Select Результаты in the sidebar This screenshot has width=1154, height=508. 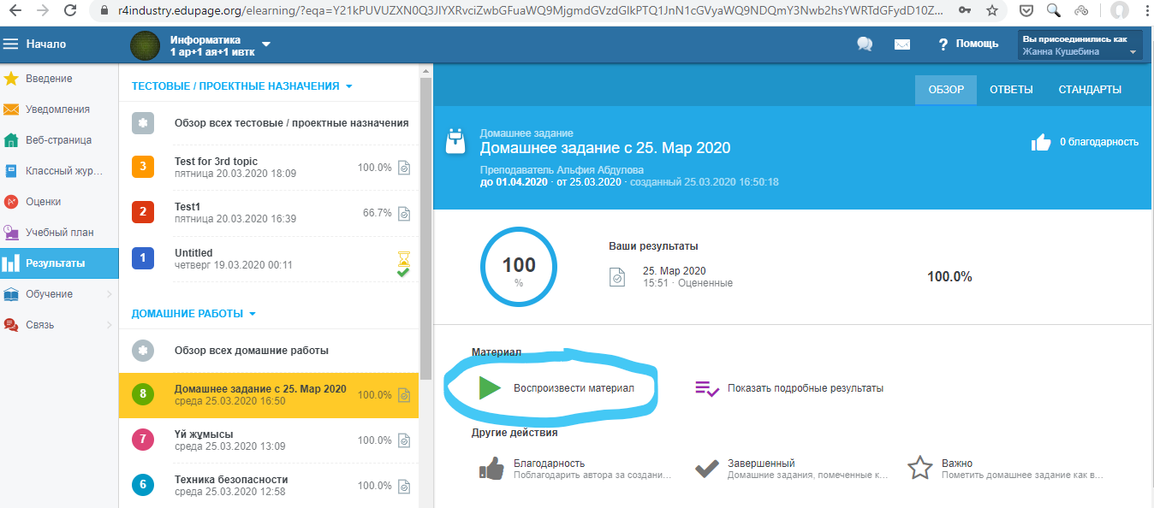(x=59, y=263)
